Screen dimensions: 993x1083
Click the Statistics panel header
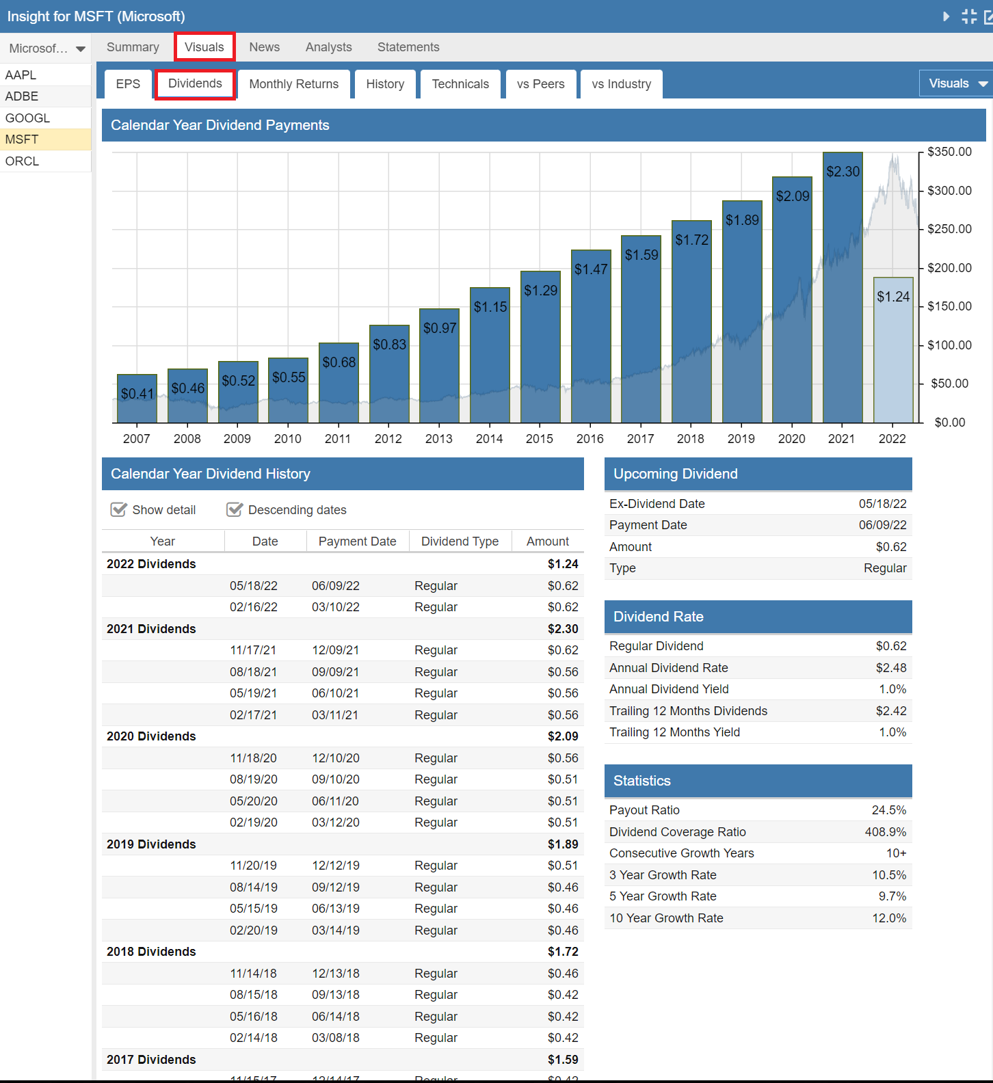[758, 781]
